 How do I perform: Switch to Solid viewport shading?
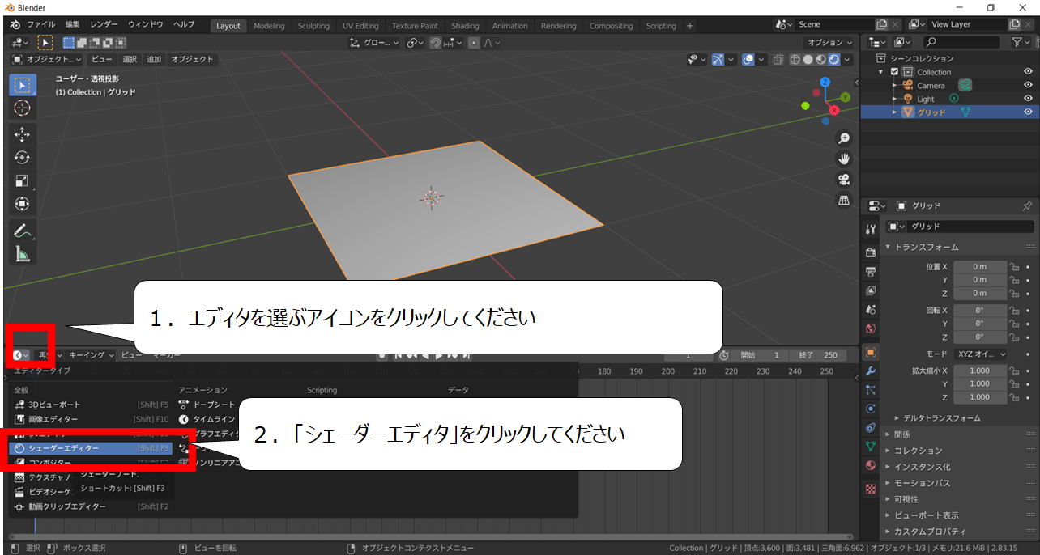(808, 59)
